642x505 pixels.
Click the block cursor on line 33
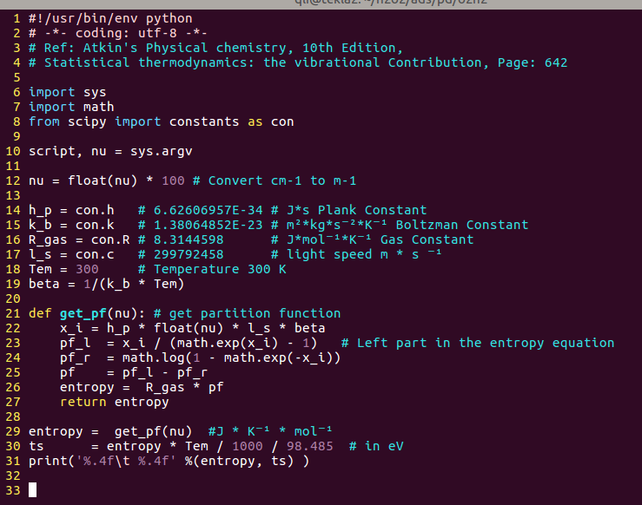tap(33, 490)
